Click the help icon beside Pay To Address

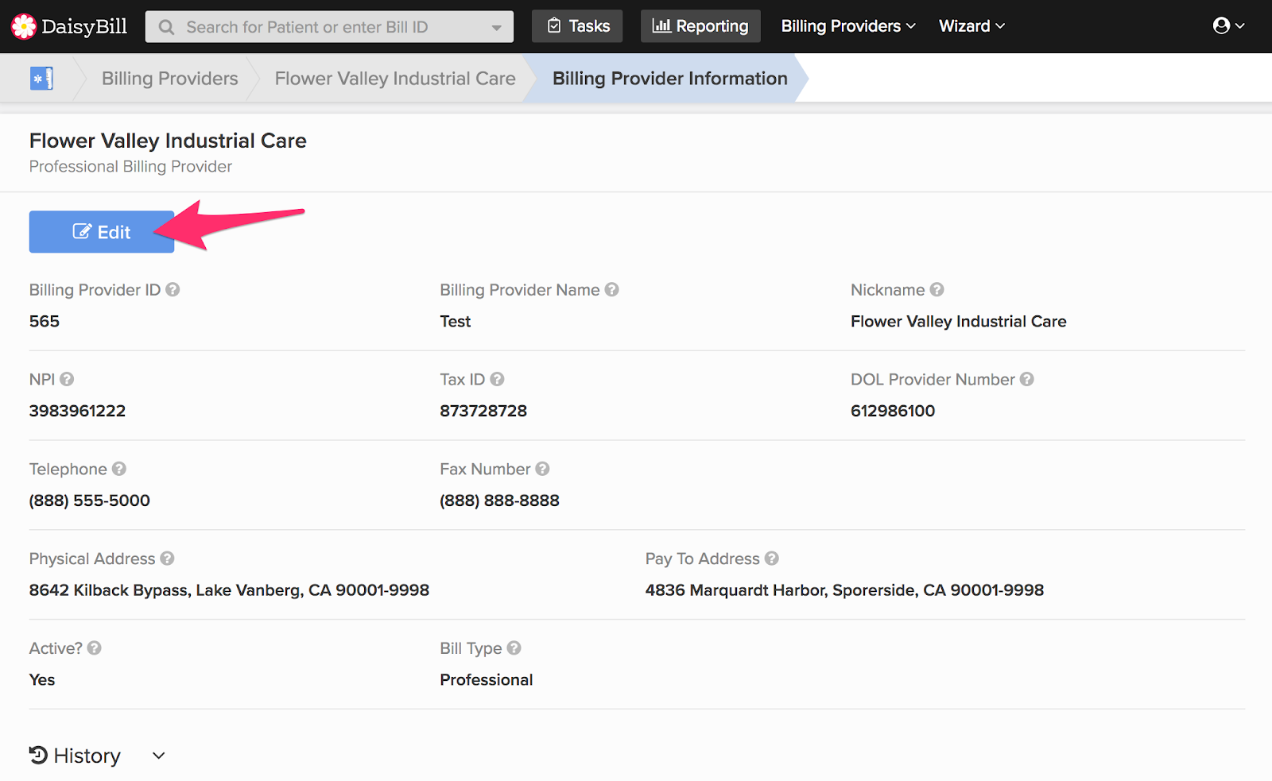tap(772, 559)
